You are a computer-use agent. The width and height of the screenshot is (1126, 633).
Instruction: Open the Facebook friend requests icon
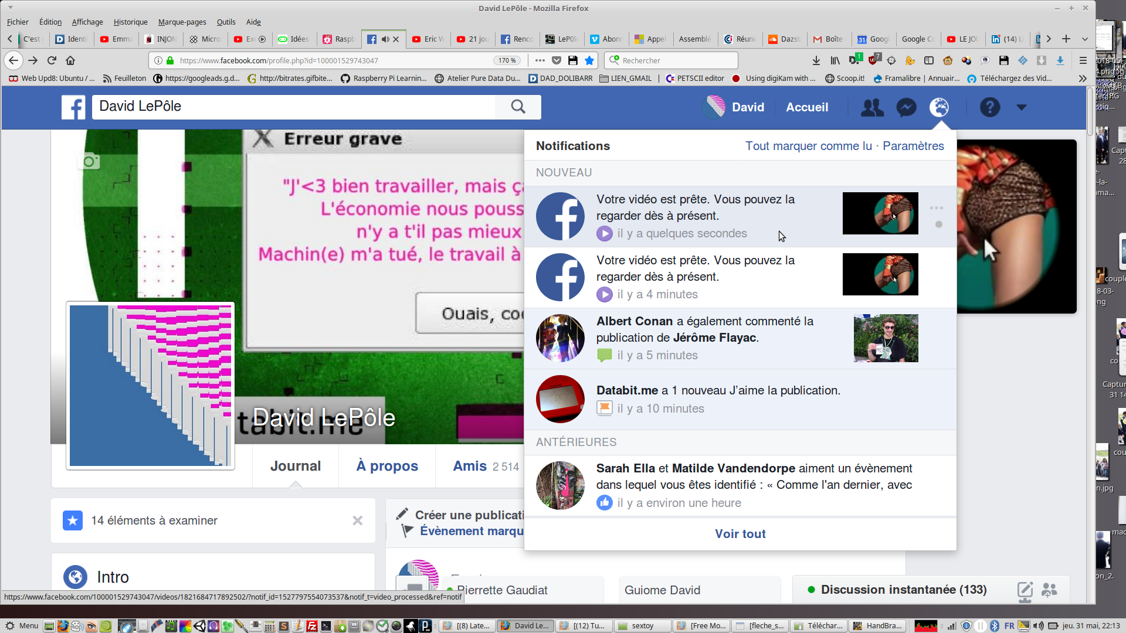pos(872,107)
